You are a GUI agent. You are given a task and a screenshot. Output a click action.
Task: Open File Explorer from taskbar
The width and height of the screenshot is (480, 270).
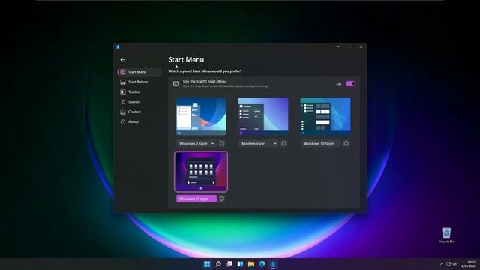251,264
